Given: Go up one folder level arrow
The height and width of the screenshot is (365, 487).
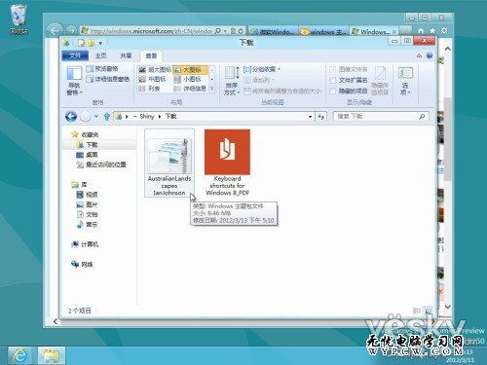Looking at the screenshot, I should pyautogui.click(x=106, y=117).
